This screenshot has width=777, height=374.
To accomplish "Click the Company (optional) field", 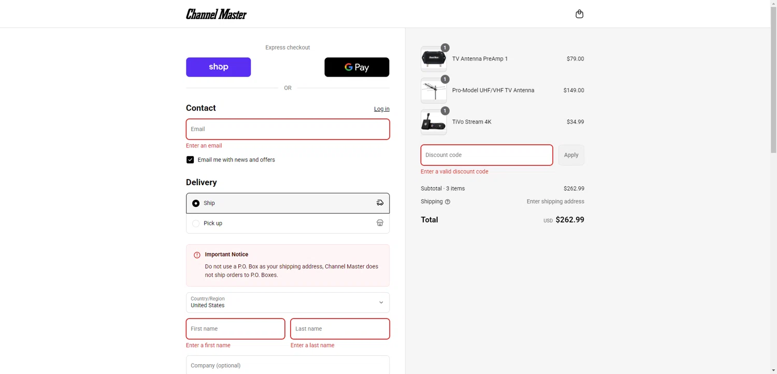I will tap(287, 365).
